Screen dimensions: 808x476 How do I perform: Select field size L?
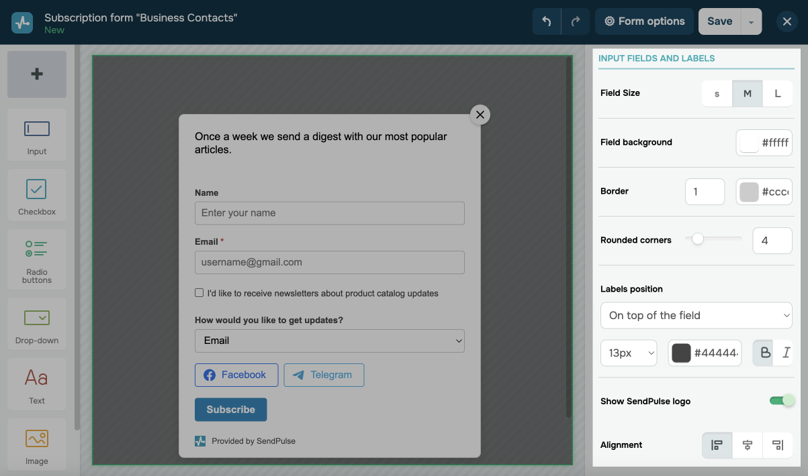pos(778,94)
